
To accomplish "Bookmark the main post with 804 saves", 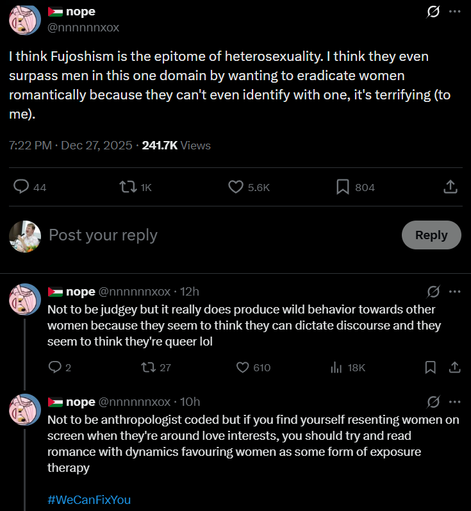I will 343,187.
